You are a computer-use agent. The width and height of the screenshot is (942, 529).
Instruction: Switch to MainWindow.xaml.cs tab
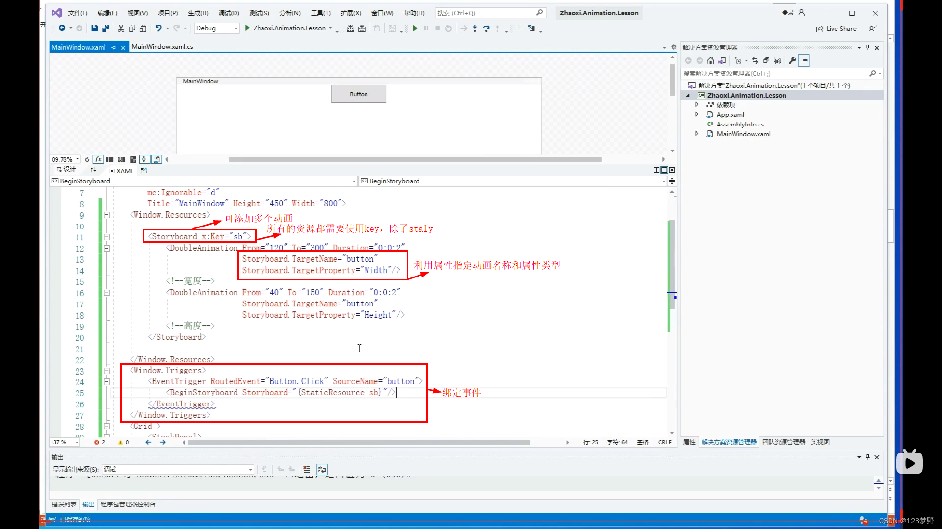click(162, 47)
